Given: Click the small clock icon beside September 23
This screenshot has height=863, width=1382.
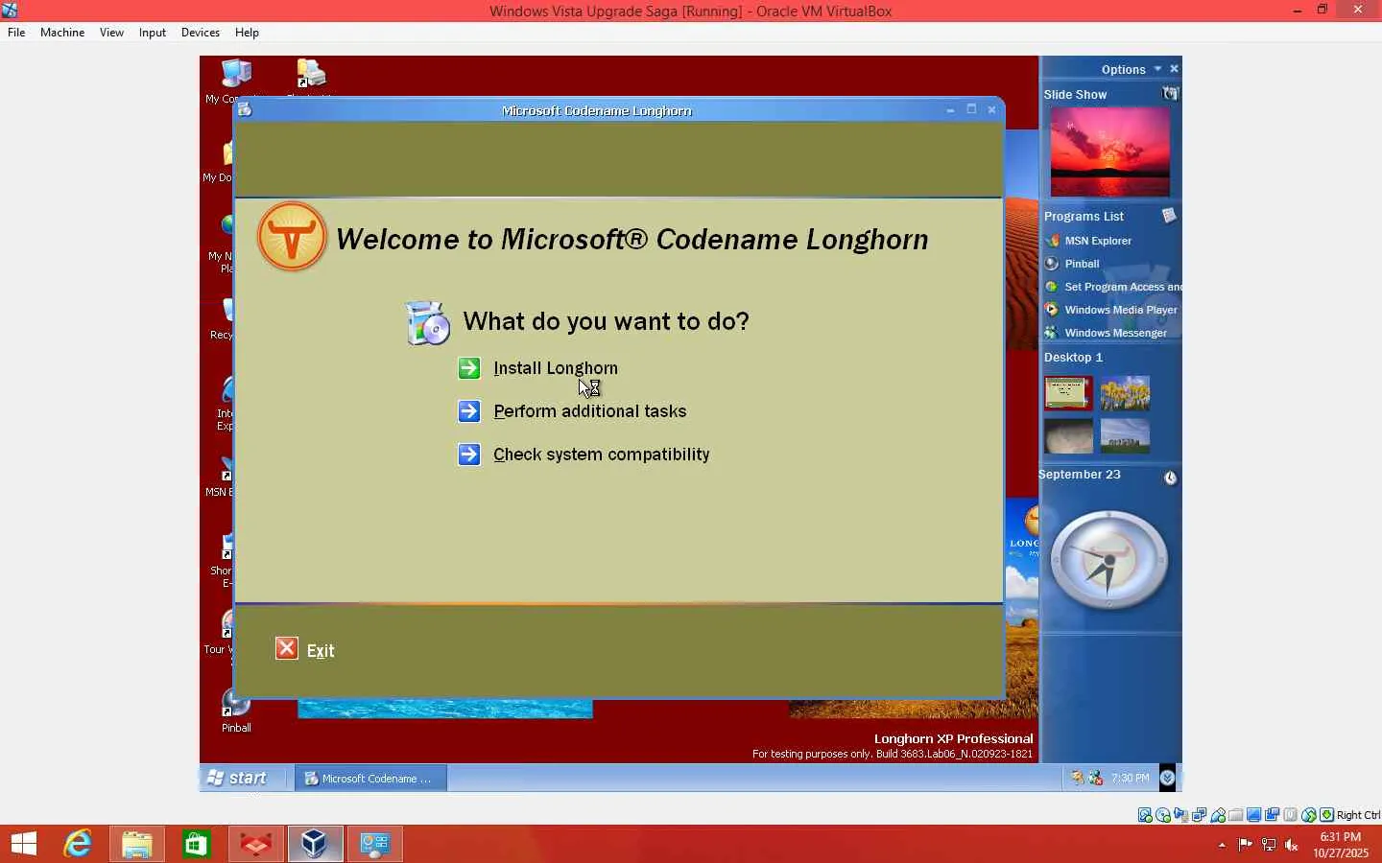Looking at the screenshot, I should [x=1171, y=478].
